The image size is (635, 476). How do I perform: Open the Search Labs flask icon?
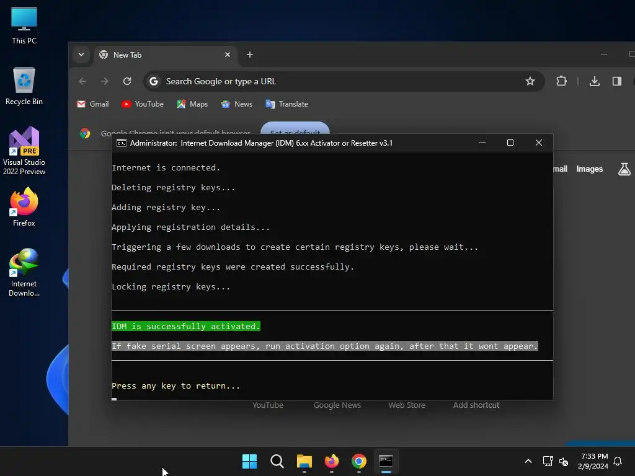pos(624,169)
